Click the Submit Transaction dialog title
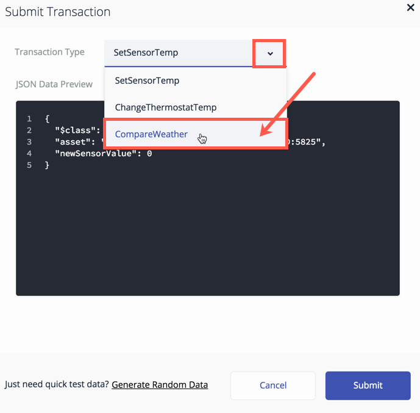The image size is (420, 413). click(57, 12)
